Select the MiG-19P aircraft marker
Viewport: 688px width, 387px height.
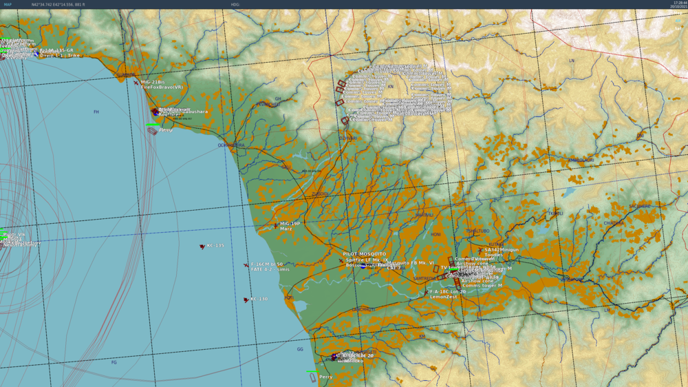[x=276, y=225]
